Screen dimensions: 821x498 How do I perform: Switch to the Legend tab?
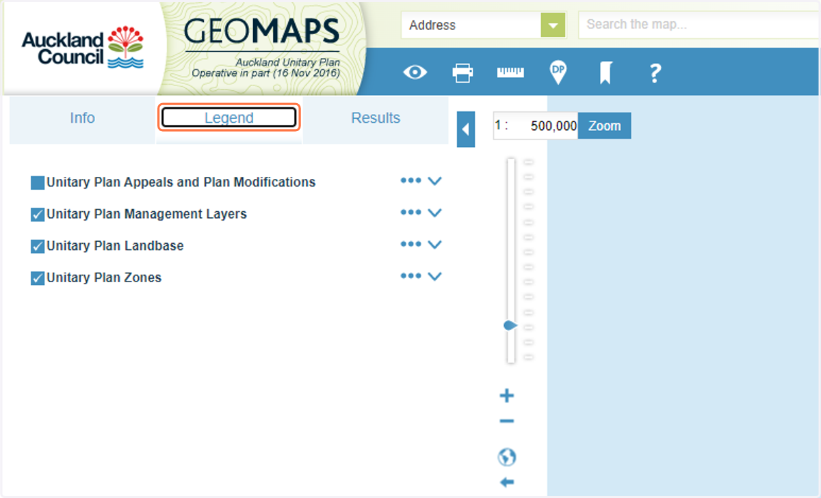(x=229, y=118)
